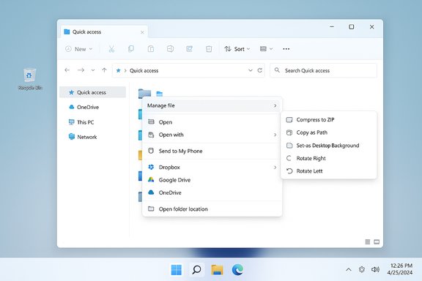Switch to details view icon
Screen dimensions: 422x281
coord(367,241)
